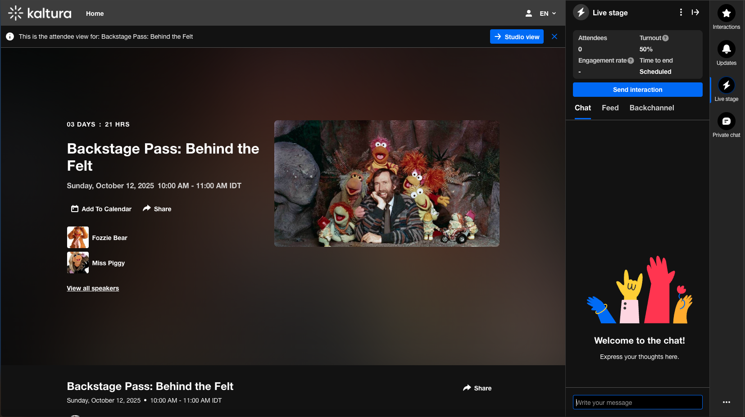Click the Live stage lightning icon in the panel header
The height and width of the screenshot is (417, 745).
tap(581, 13)
